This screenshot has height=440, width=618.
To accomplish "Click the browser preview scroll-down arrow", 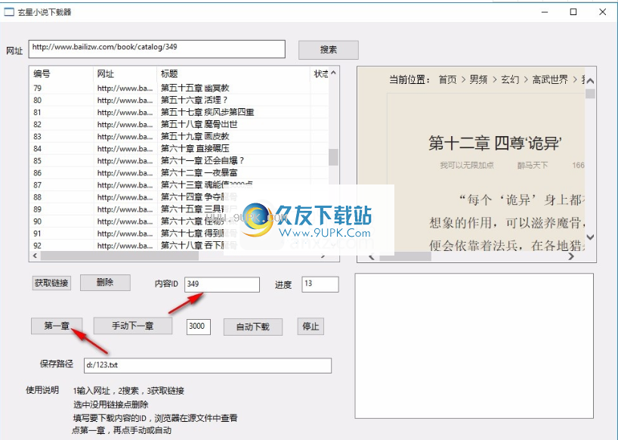I will pos(590,237).
